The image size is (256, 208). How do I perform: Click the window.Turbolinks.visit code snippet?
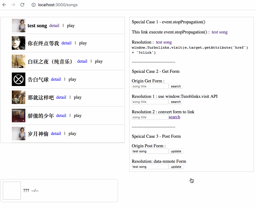(190, 50)
